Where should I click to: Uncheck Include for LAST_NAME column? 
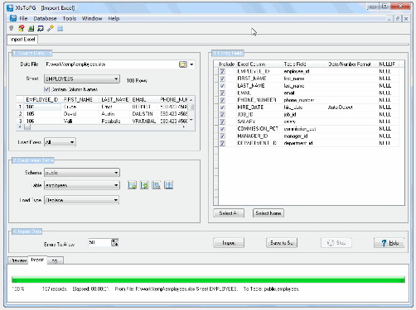click(x=222, y=86)
